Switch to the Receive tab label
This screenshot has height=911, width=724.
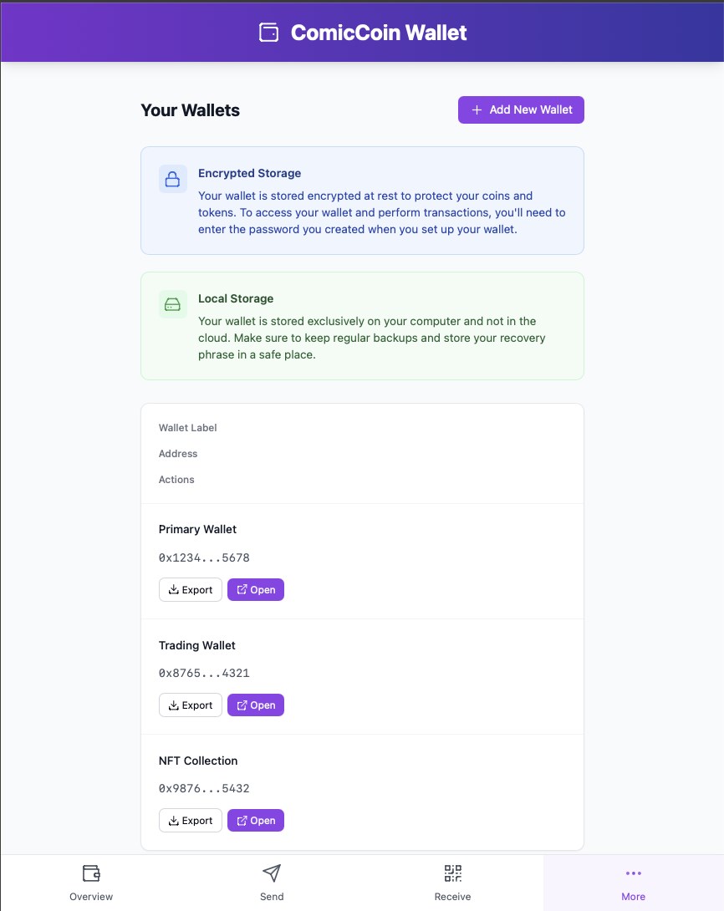click(452, 897)
